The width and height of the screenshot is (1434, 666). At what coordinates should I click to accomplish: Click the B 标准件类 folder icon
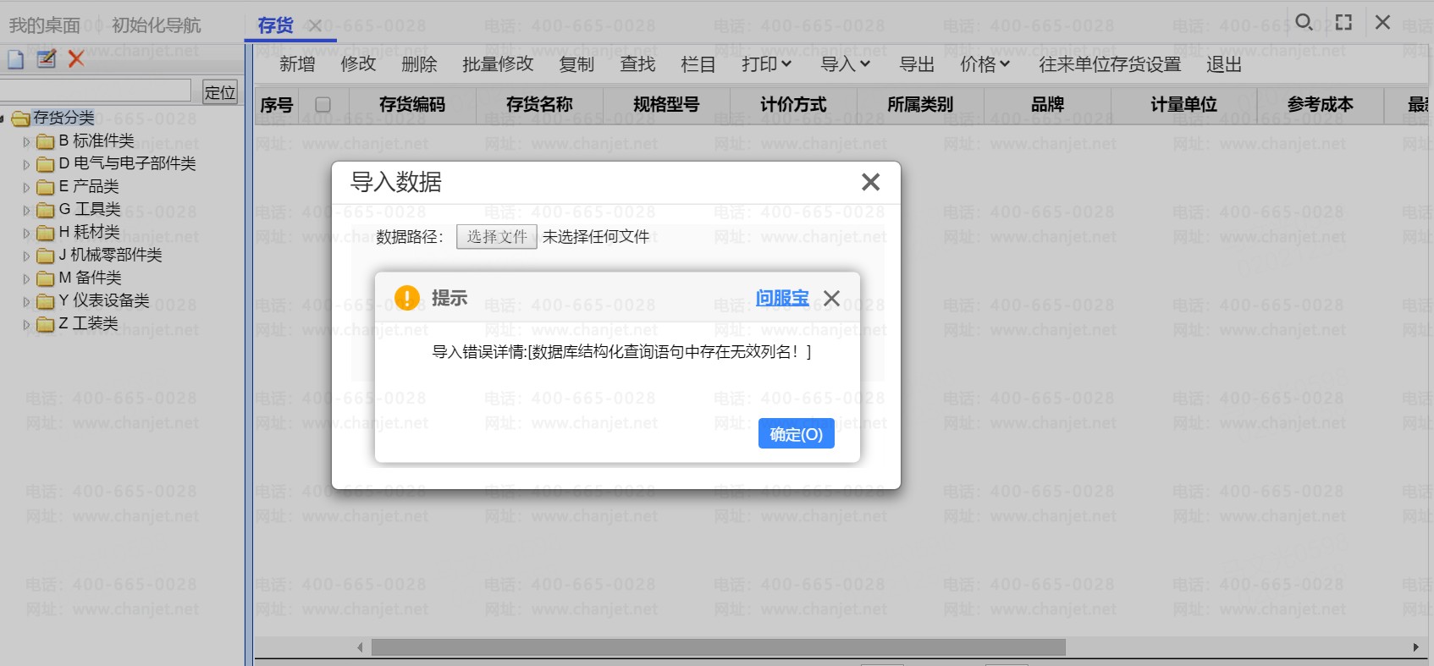click(46, 141)
